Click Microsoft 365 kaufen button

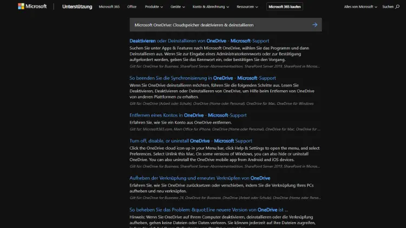(x=285, y=6)
